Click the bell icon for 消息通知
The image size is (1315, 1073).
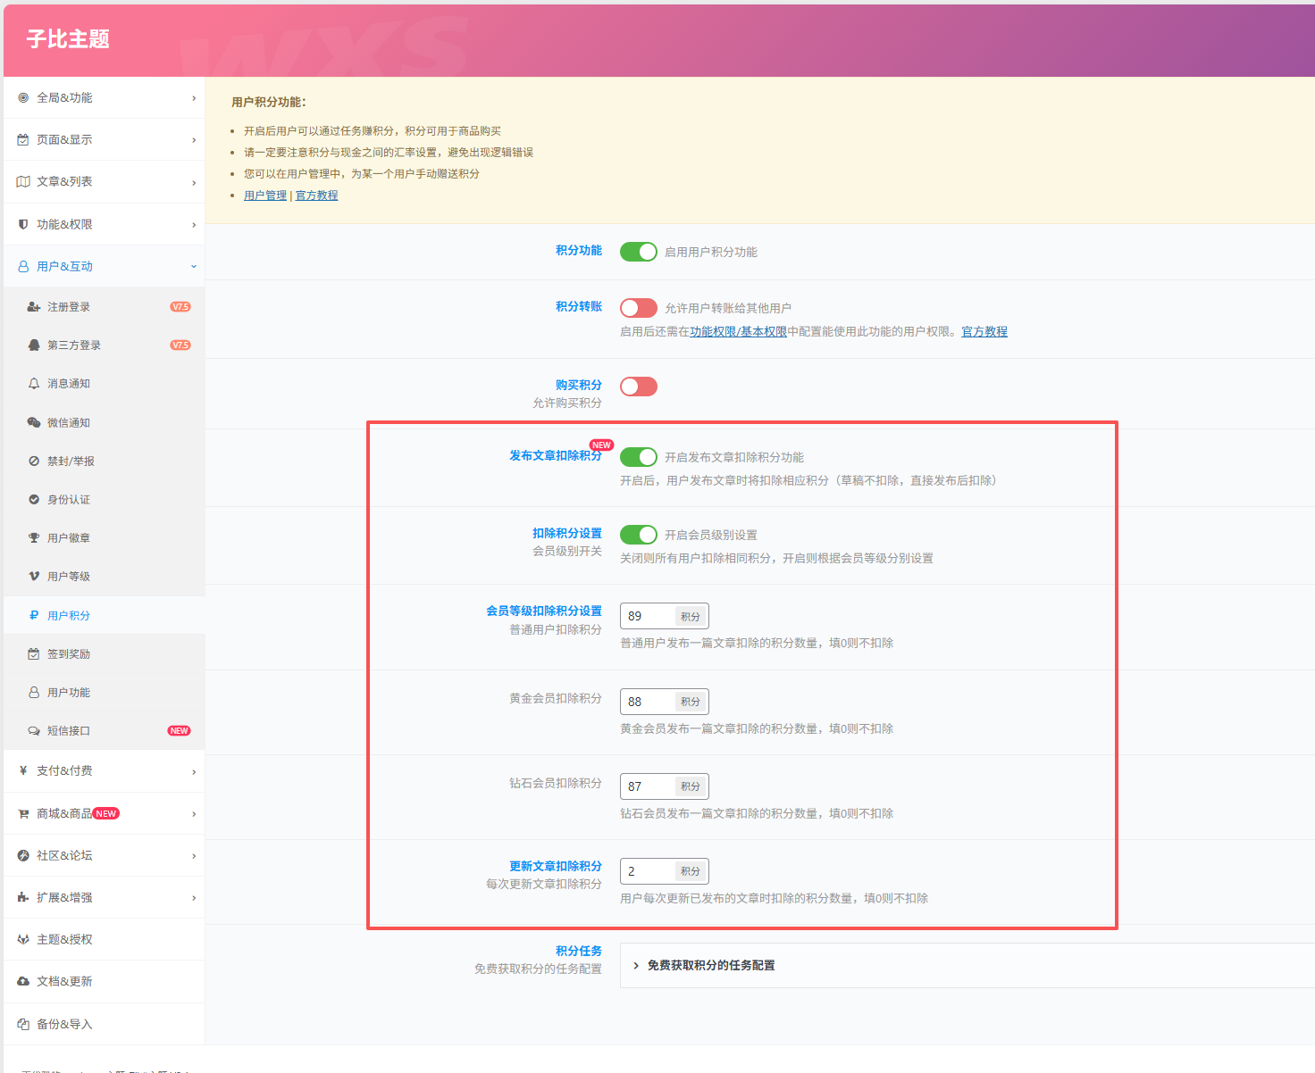pyautogui.click(x=34, y=384)
